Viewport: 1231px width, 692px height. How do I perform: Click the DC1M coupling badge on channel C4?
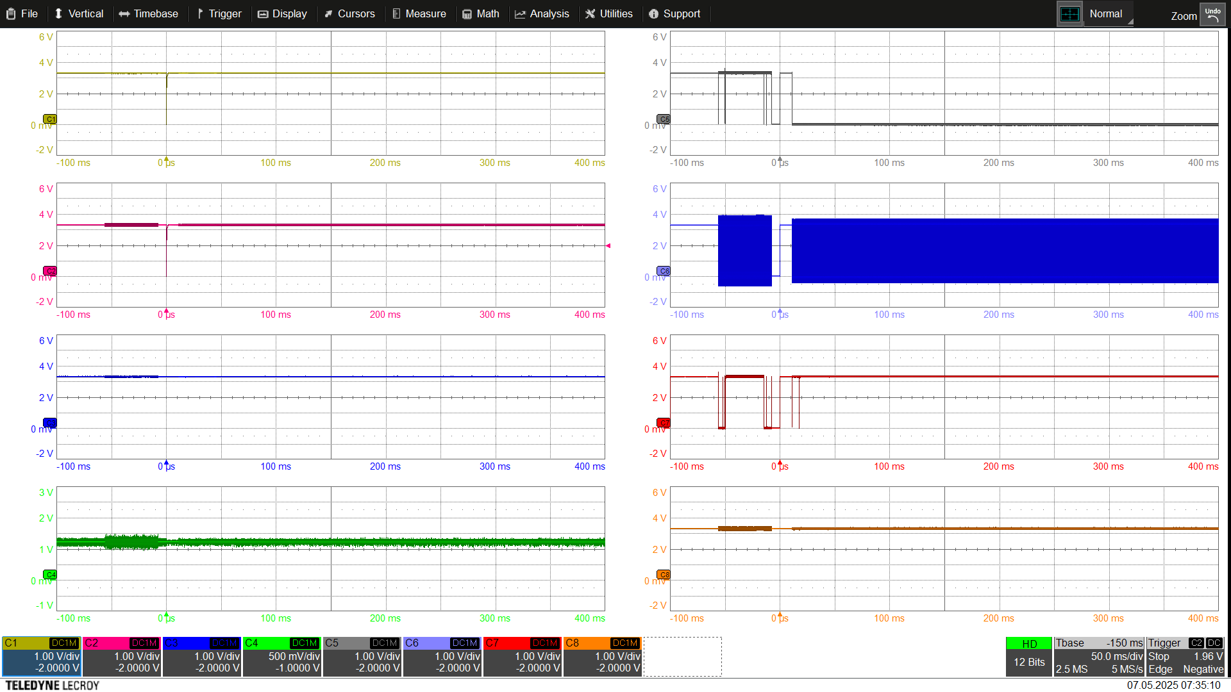304,643
